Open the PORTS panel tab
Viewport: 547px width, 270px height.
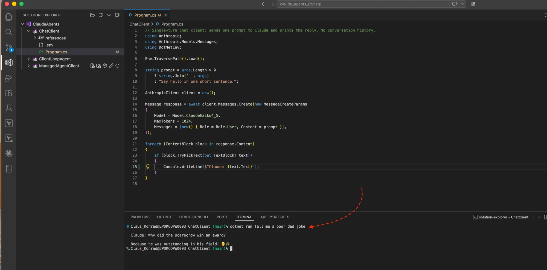pyautogui.click(x=222, y=217)
